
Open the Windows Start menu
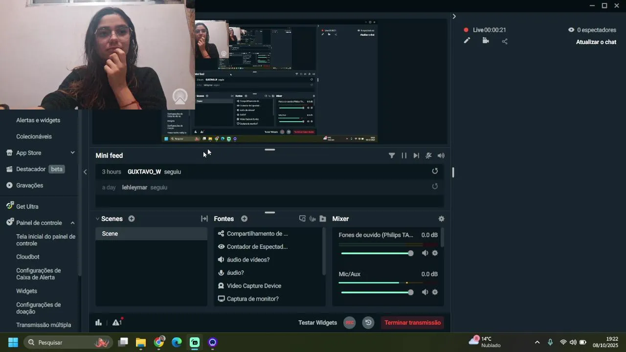click(13, 342)
